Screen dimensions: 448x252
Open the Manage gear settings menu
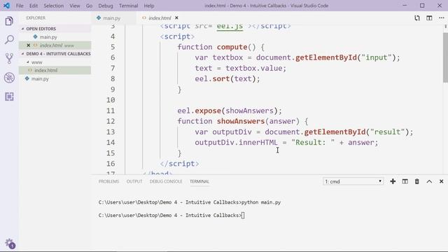point(10,244)
